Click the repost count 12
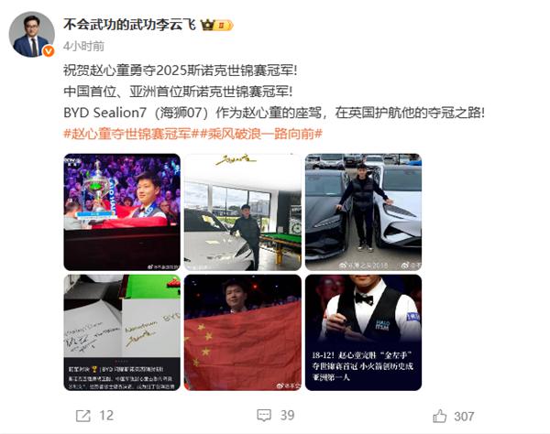 point(106,416)
